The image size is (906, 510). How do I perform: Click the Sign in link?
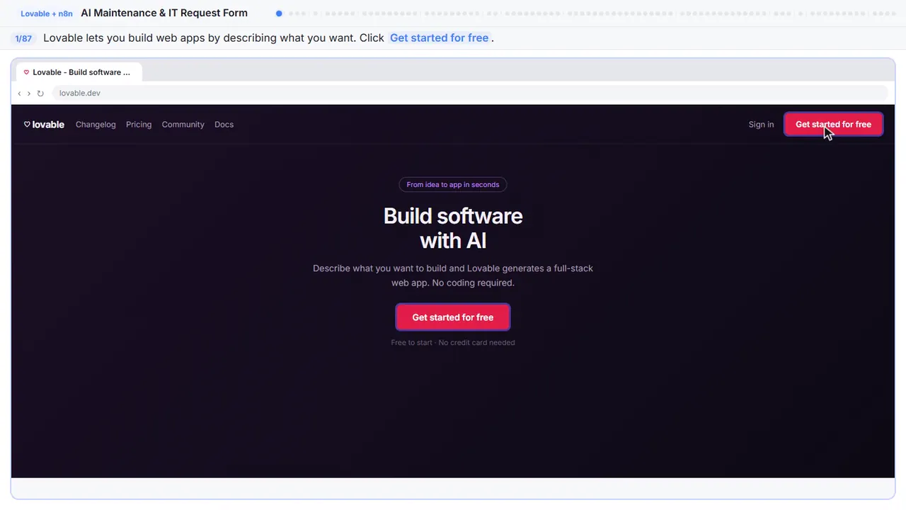coord(761,125)
